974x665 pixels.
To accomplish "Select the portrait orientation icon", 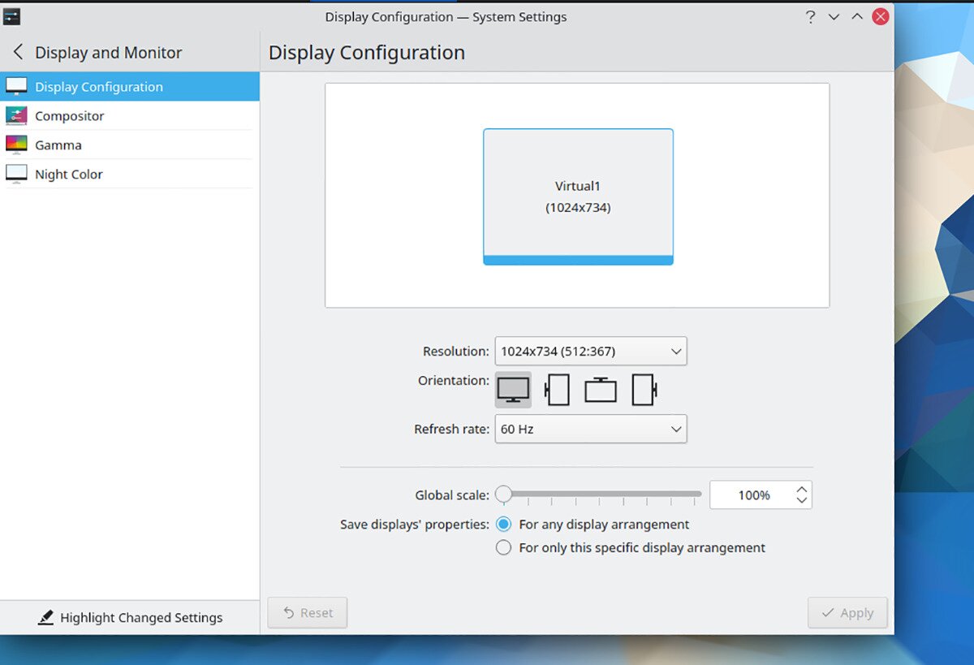I will coord(558,389).
